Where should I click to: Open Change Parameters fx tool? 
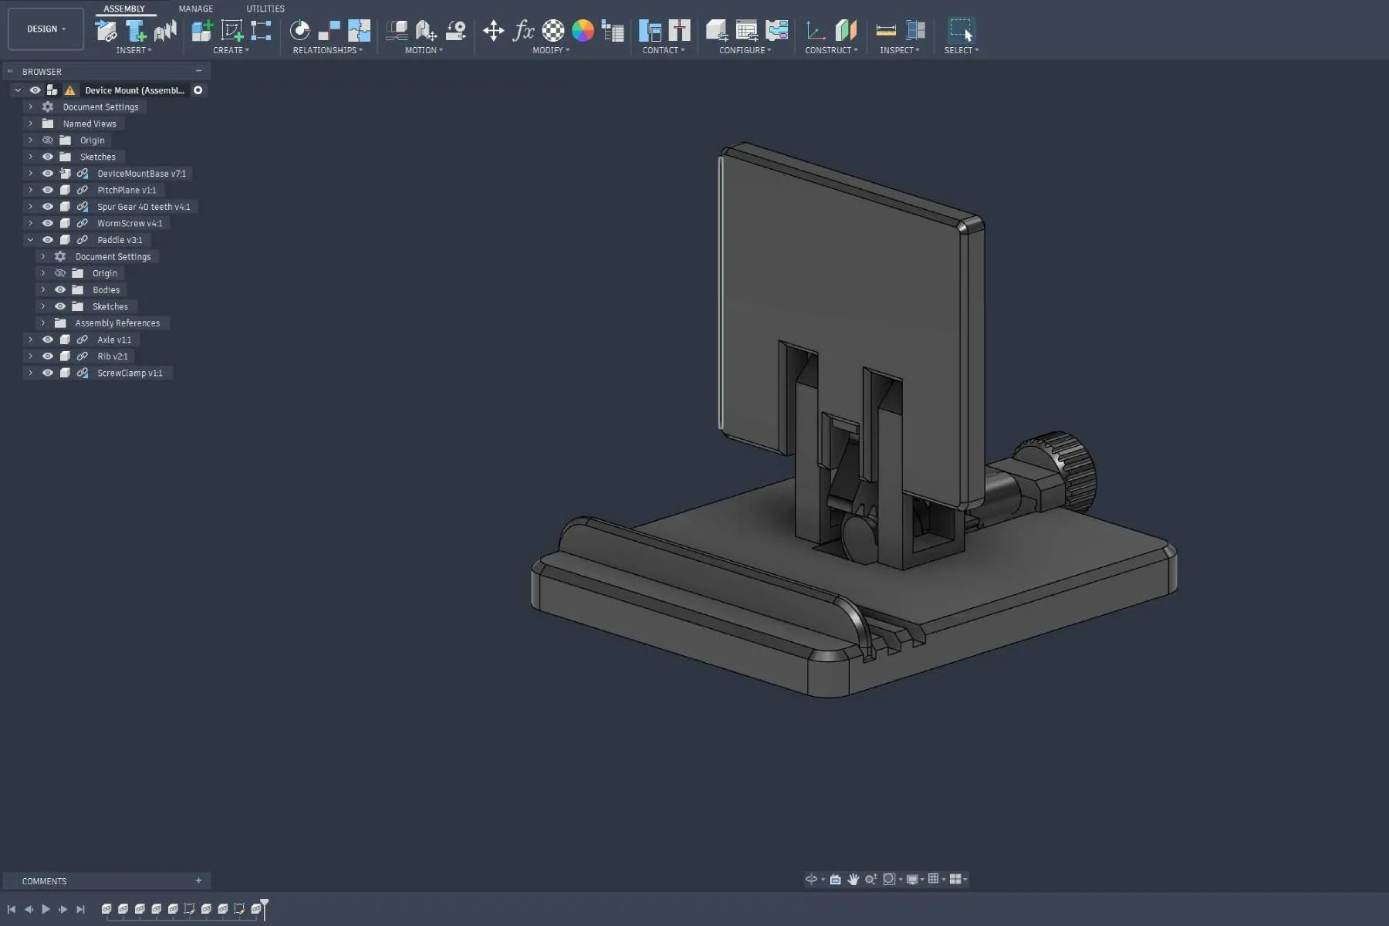coord(523,31)
